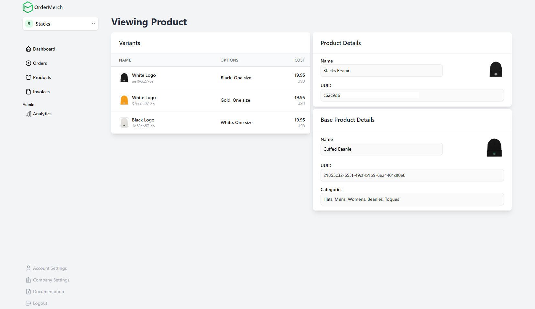Image resolution: width=535 pixels, height=309 pixels.
Task: Open the Stacks company dropdown
Action: tap(60, 24)
